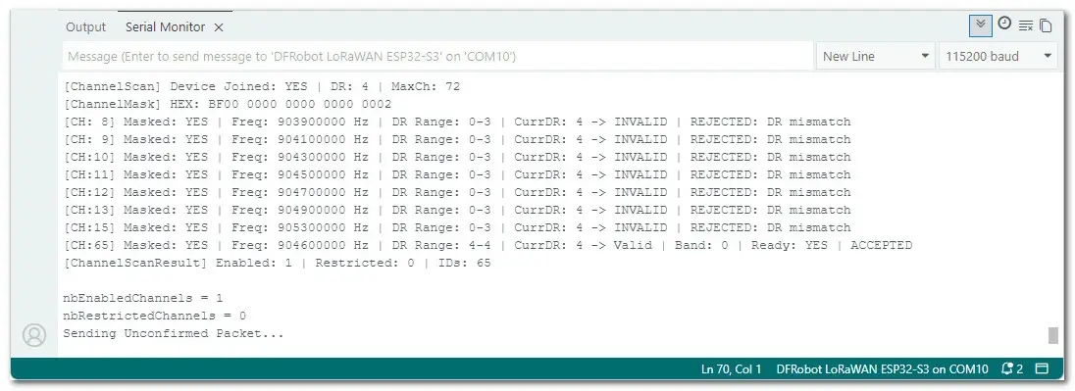The image size is (1075, 391).
Task: Click the CH:10 rejected line
Action: click(457, 157)
